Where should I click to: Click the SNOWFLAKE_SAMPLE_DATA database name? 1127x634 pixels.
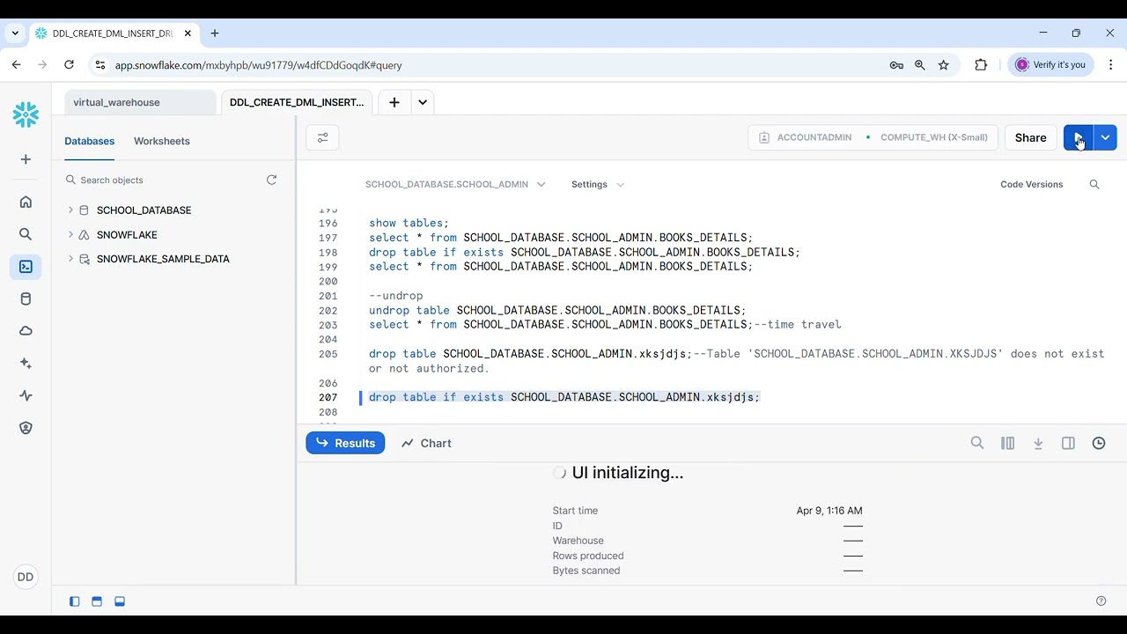(x=163, y=259)
